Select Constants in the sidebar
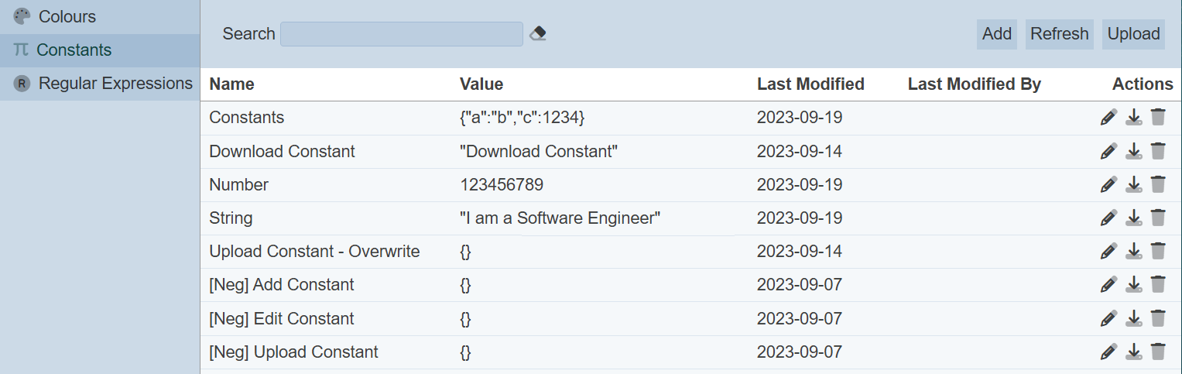The image size is (1182, 374). pos(74,50)
